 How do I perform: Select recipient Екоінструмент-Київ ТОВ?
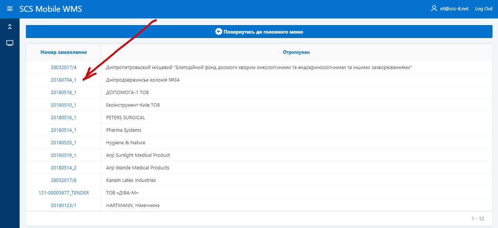pos(133,105)
